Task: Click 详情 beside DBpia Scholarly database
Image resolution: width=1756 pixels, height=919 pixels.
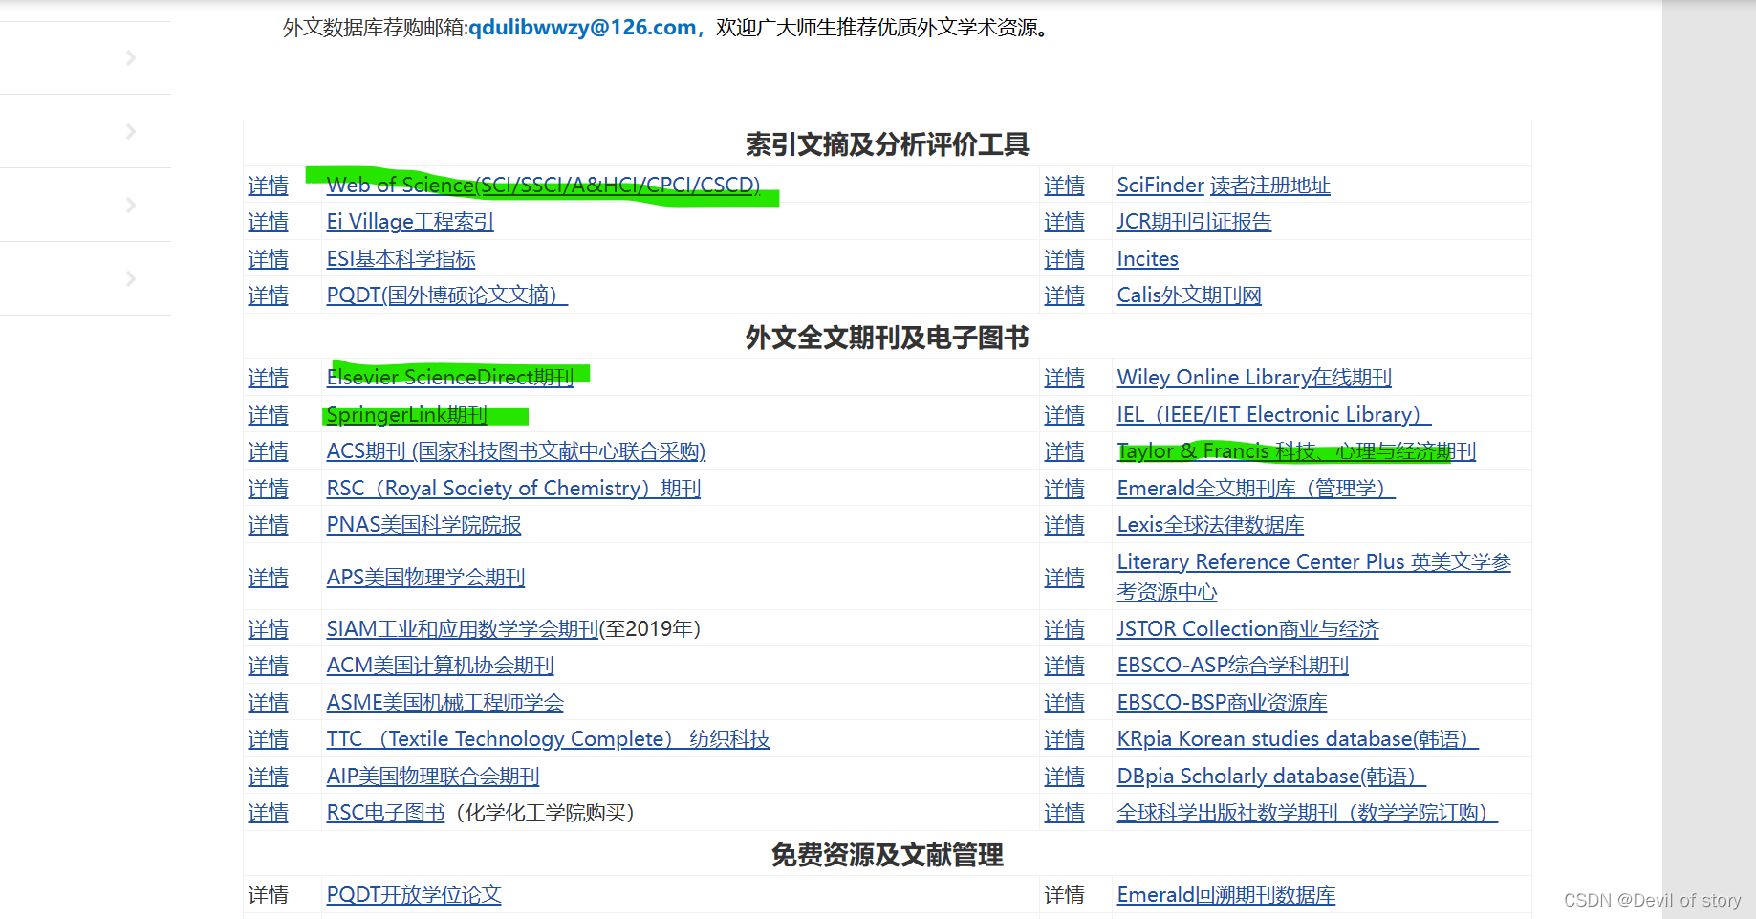Action: point(1064,777)
